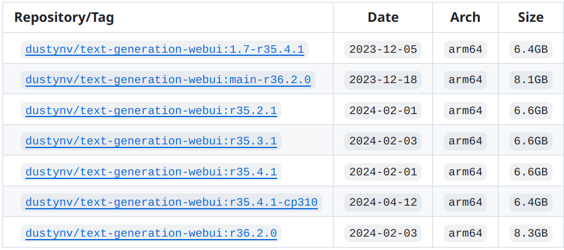Click the Repository/Tag column header
Viewport: 564px width, 250px height.
64,17
